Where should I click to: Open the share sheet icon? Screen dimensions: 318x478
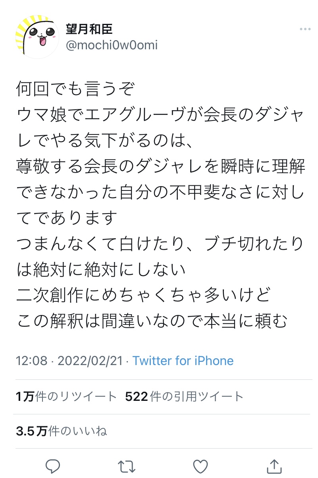click(x=275, y=466)
